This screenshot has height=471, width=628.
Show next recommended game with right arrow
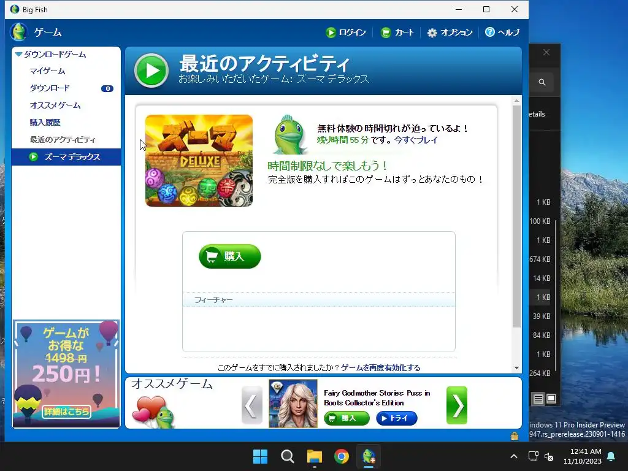coord(457,405)
